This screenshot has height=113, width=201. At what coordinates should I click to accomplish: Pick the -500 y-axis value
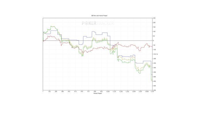pyautogui.click(x=154, y=86)
